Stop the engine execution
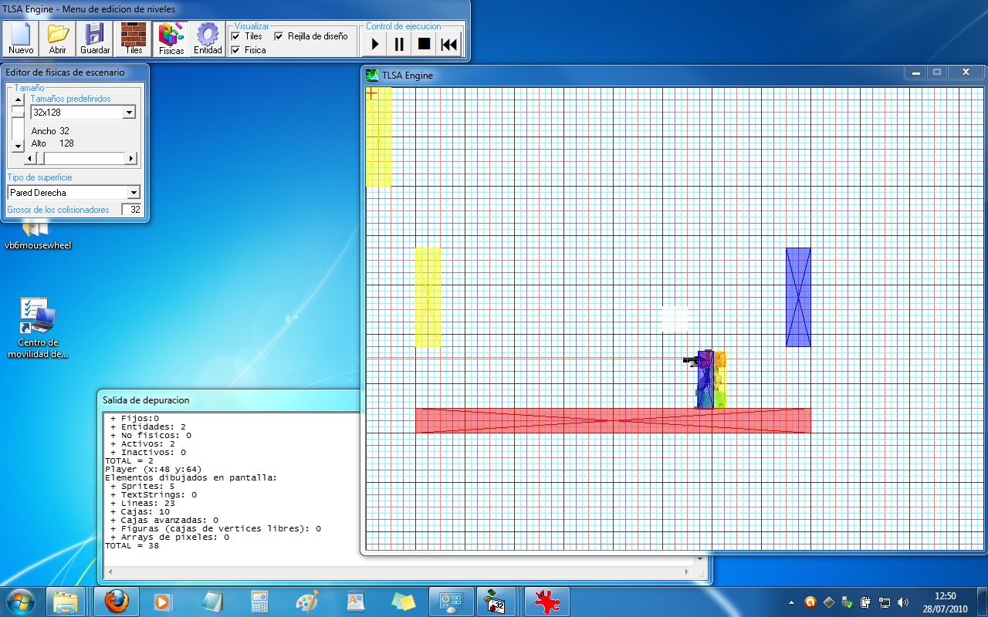Image resolution: width=988 pixels, height=617 pixels. 424,44
